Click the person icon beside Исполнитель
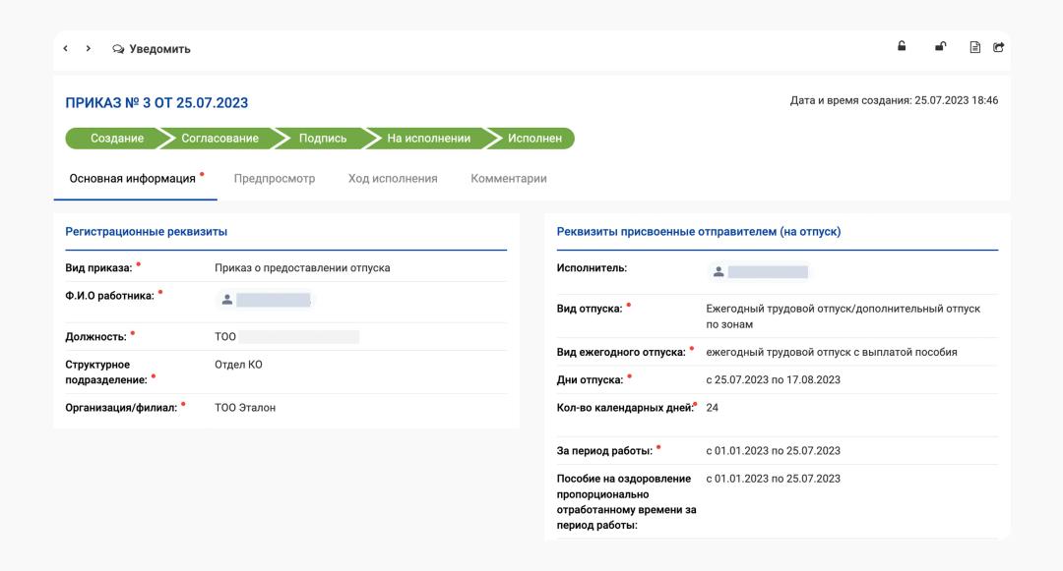Viewport: 1063px width, 571px height. (x=719, y=272)
